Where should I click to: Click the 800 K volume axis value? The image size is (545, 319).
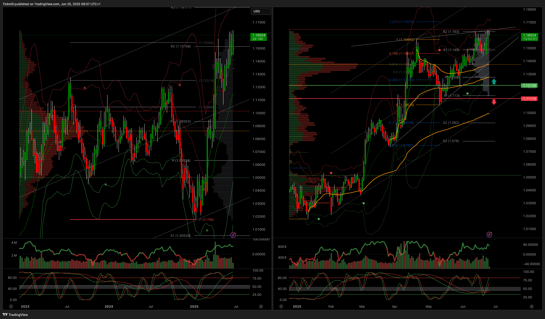[282, 247]
